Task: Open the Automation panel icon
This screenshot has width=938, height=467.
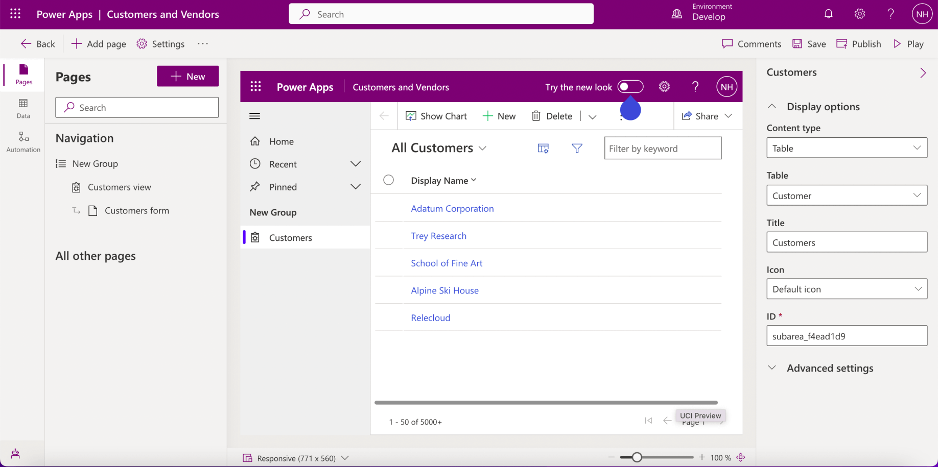Action: tap(23, 142)
